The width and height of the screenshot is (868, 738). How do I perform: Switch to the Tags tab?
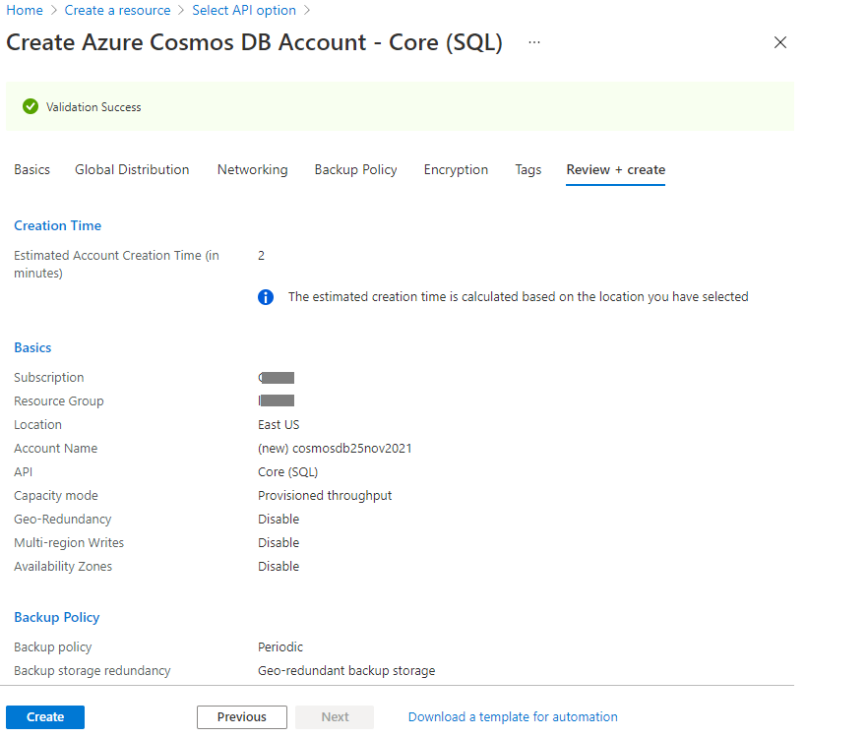[x=528, y=169]
